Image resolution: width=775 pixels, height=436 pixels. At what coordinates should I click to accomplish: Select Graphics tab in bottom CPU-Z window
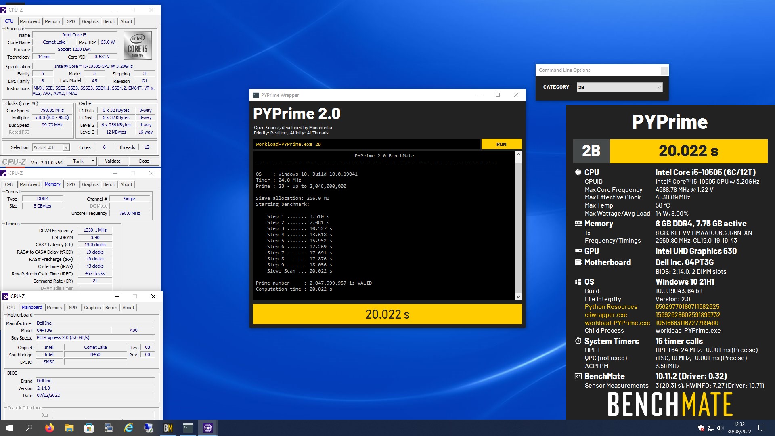[92, 308]
